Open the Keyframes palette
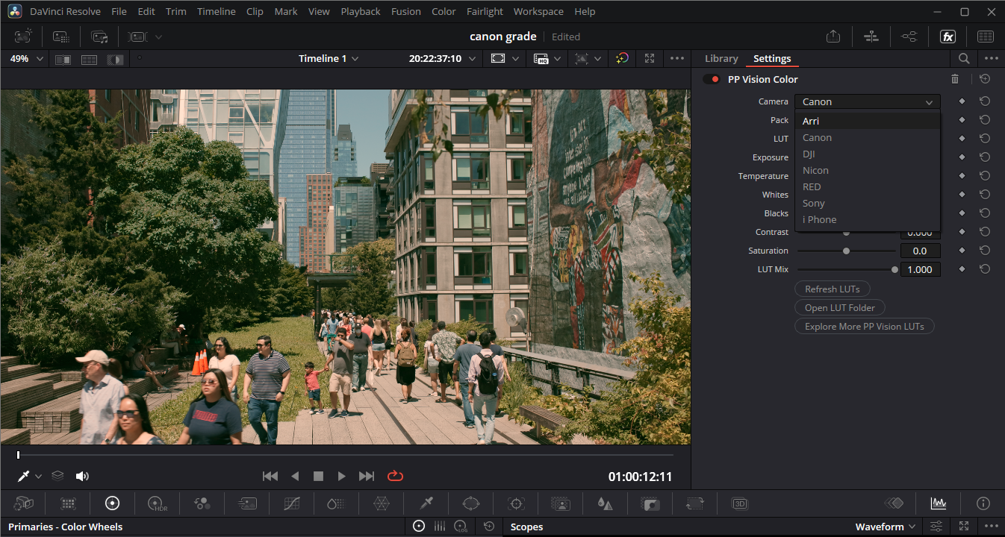Image resolution: width=1005 pixels, height=537 pixels. [x=894, y=503]
